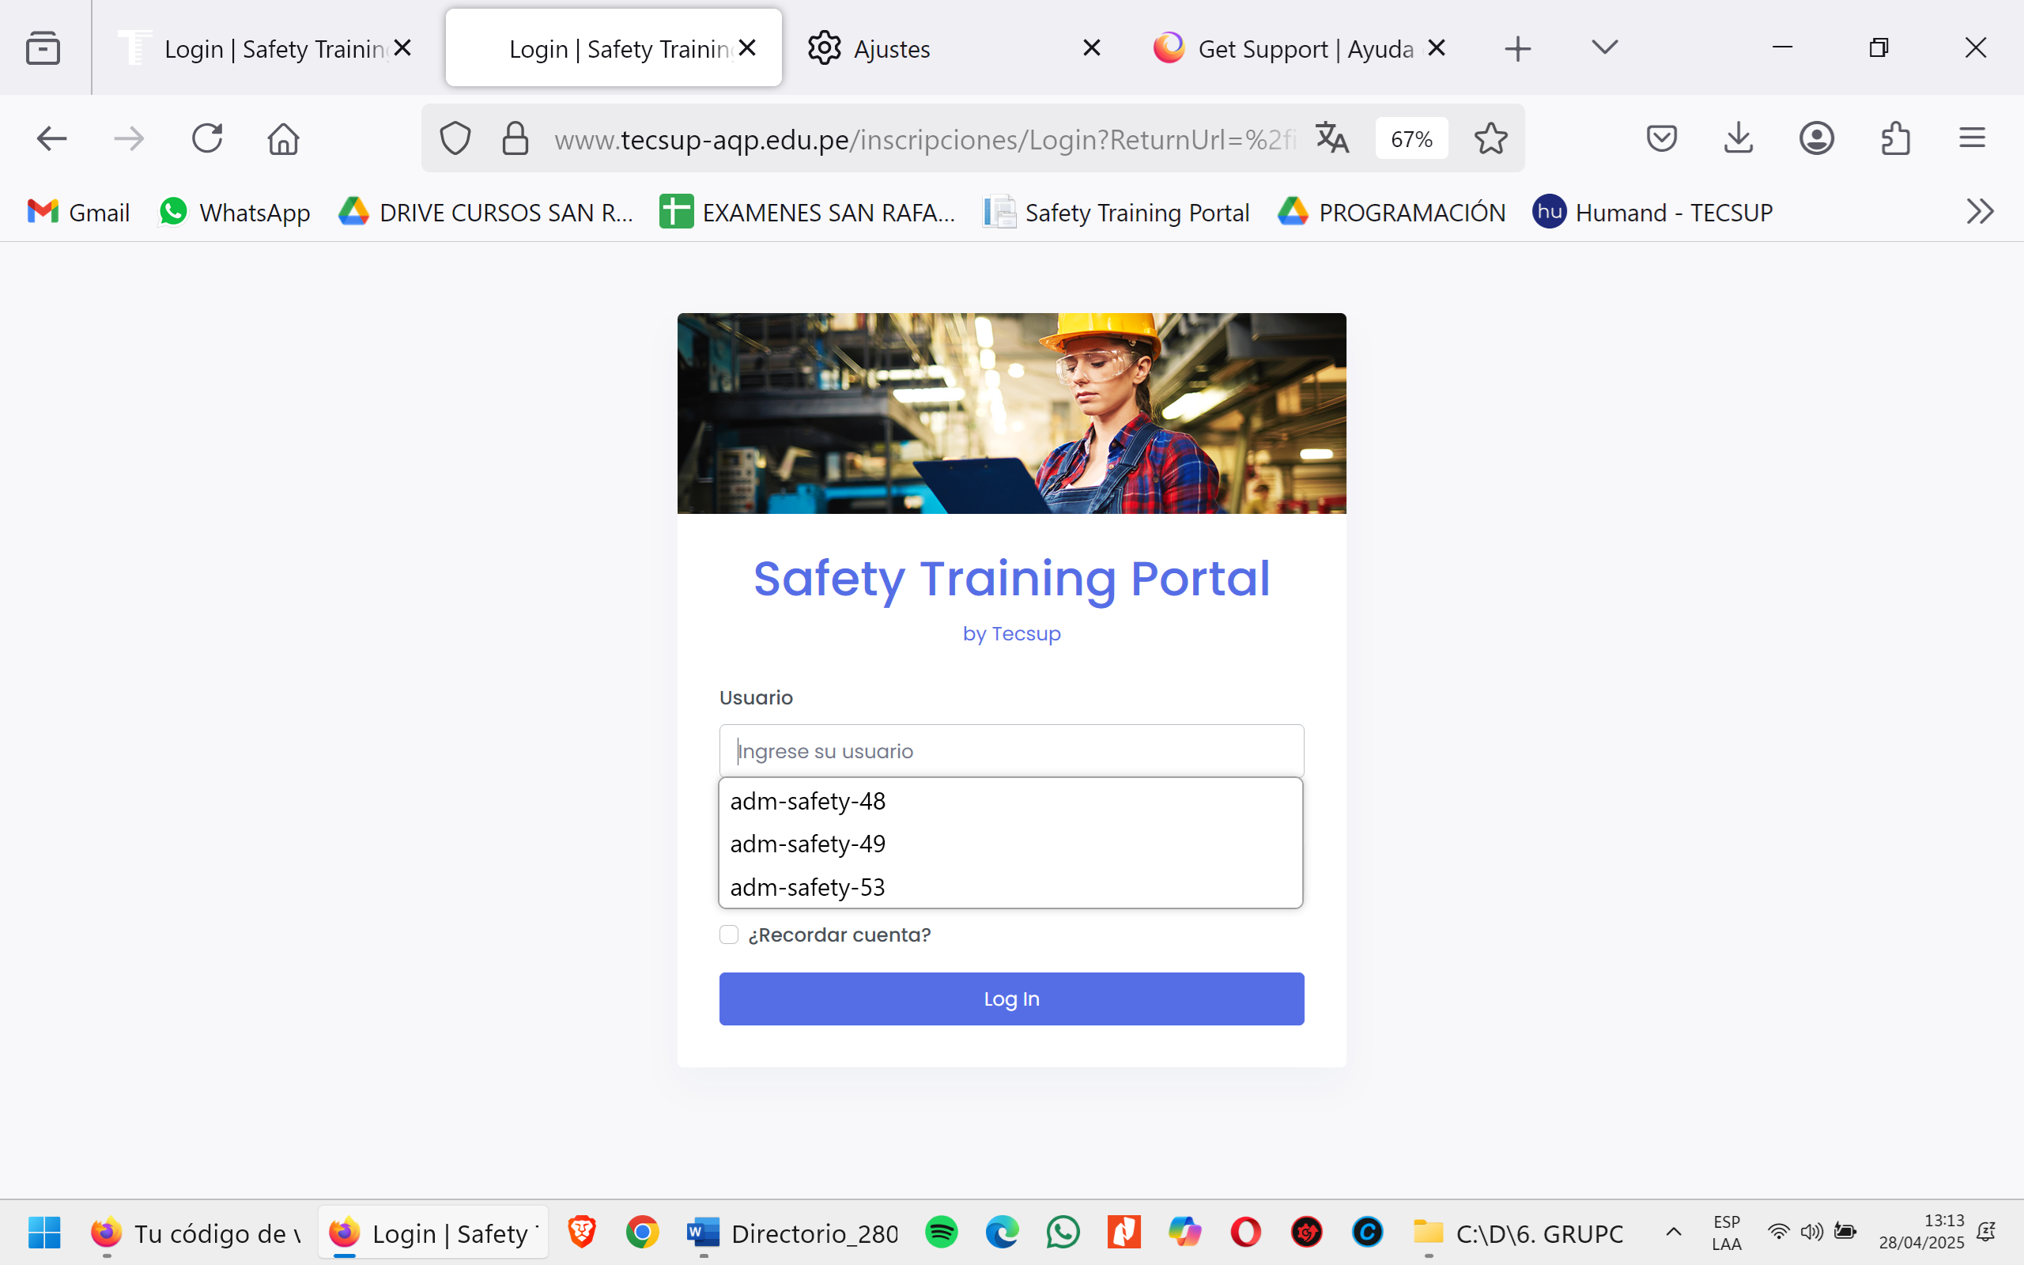Close the first Login Safety Training tab
Viewport: 2024px width, 1265px height.
pyautogui.click(x=402, y=47)
